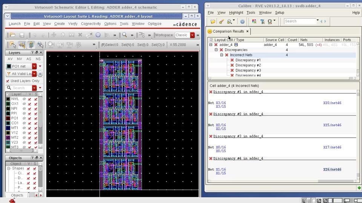Click NWL layer color swatch
362x203 pixels.
click(x=8, y=99)
